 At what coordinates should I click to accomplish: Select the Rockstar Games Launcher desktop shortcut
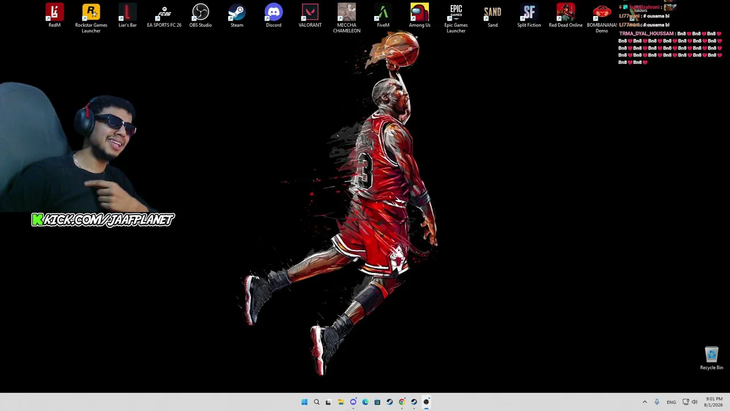click(91, 18)
